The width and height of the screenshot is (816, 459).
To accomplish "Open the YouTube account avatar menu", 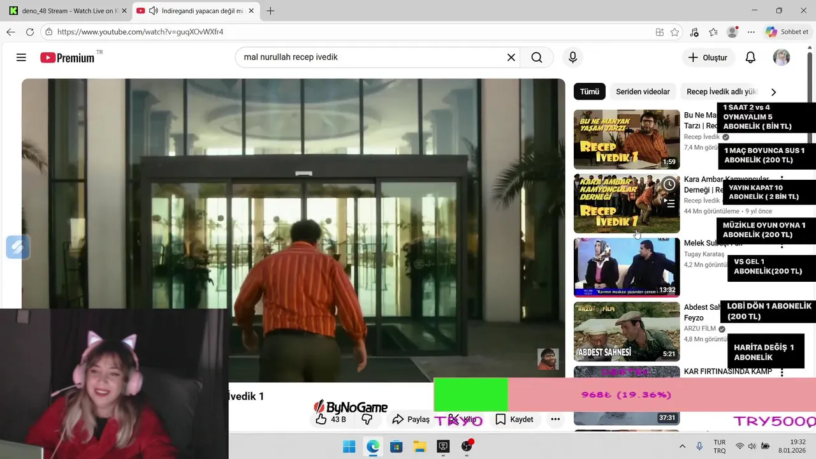I will coord(782,57).
